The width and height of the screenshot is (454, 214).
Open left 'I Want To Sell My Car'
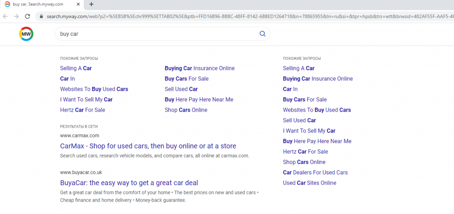pos(86,100)
